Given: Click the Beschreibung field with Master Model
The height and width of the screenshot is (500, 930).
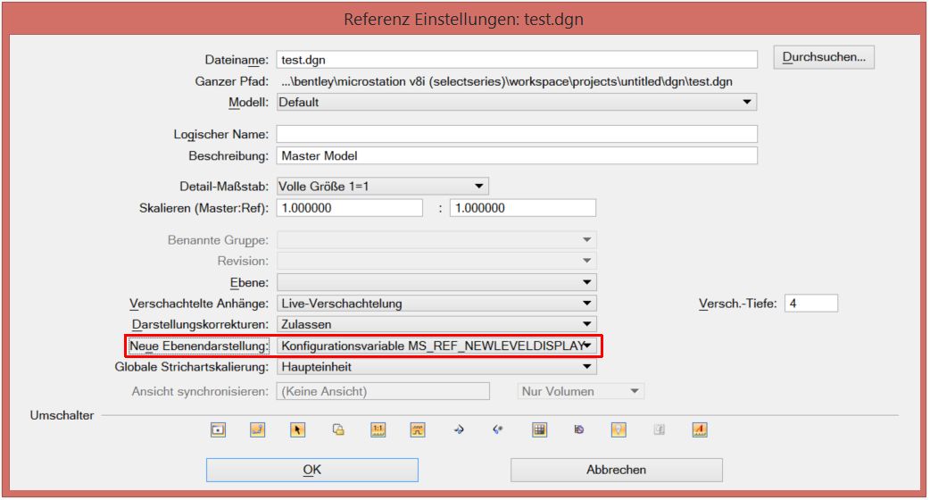Looking at the screenshot, I should [x=517, y=156].
